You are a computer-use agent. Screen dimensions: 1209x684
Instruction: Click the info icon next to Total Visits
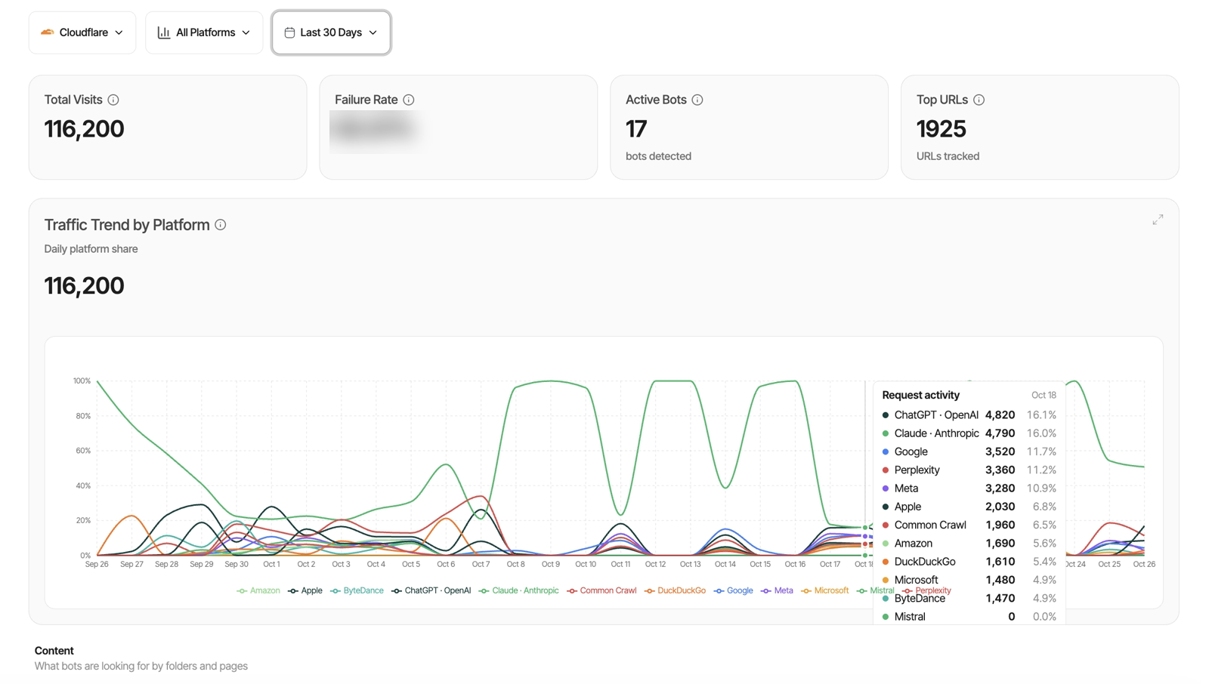point(113,100)
